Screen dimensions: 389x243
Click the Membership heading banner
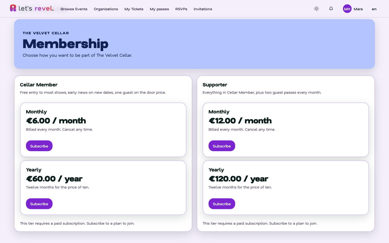pyautogui.click(x=194, y=44)
